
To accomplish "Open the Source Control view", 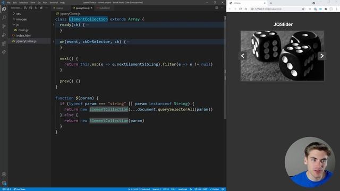I will (x=4, y=26).
